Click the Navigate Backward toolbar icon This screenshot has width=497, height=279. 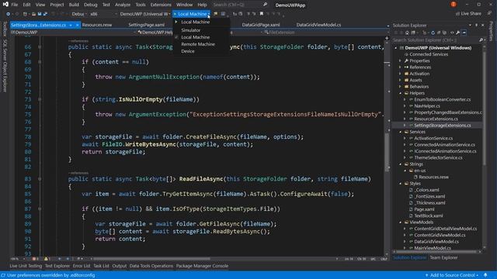coord(8,14)
